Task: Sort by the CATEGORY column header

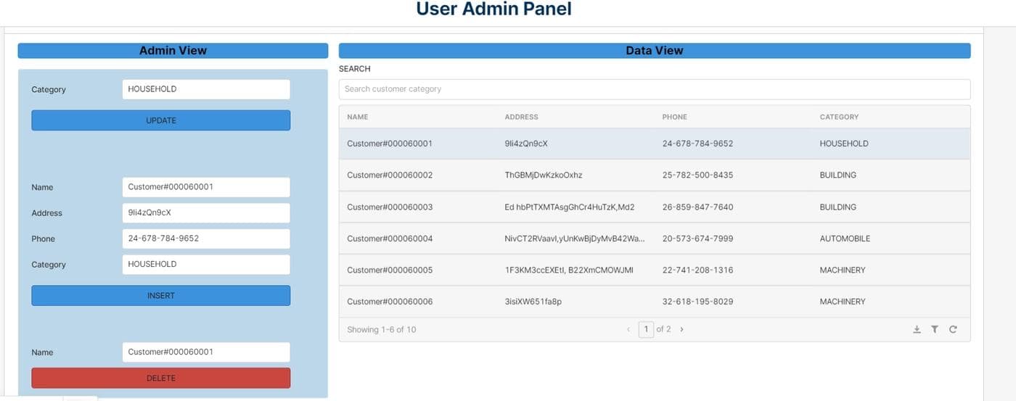Action: point(839,117)
